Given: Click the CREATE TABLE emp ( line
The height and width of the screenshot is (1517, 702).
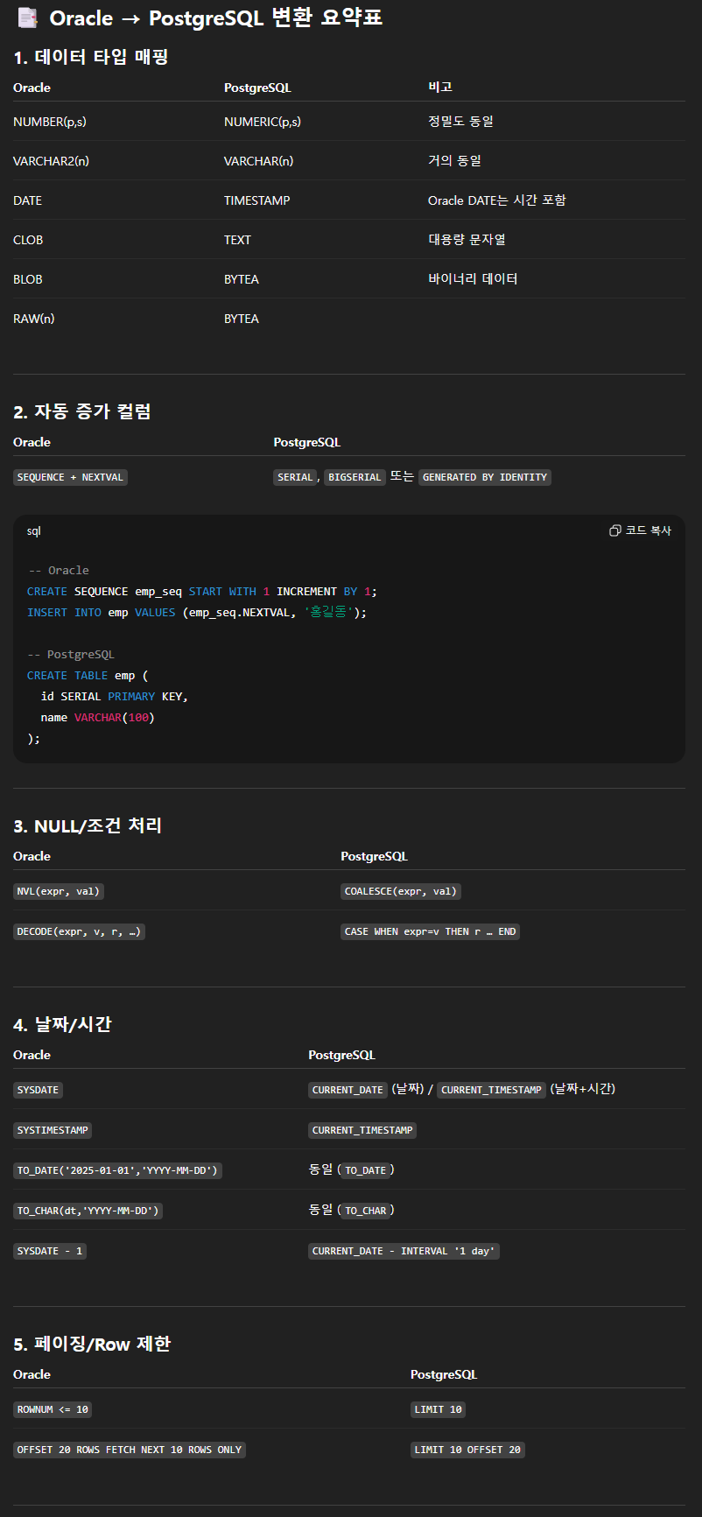Looking at the screenshot, I should click(88, 675).
